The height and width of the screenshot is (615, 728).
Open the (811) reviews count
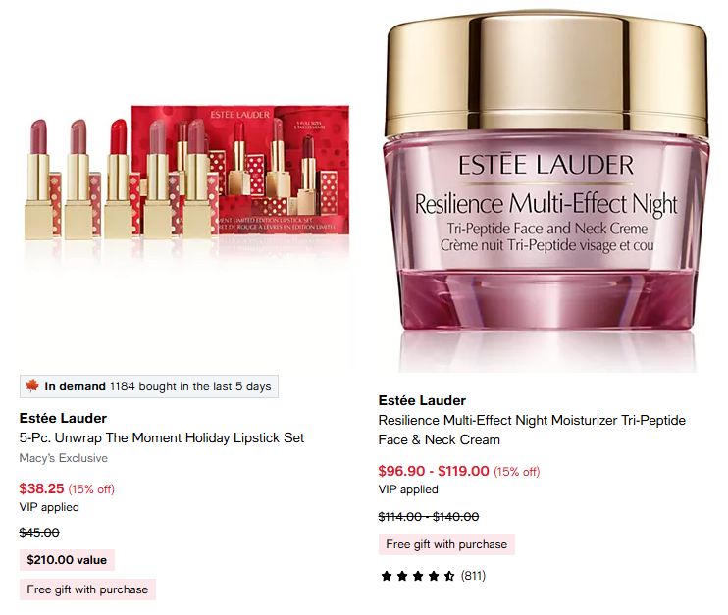473,576
